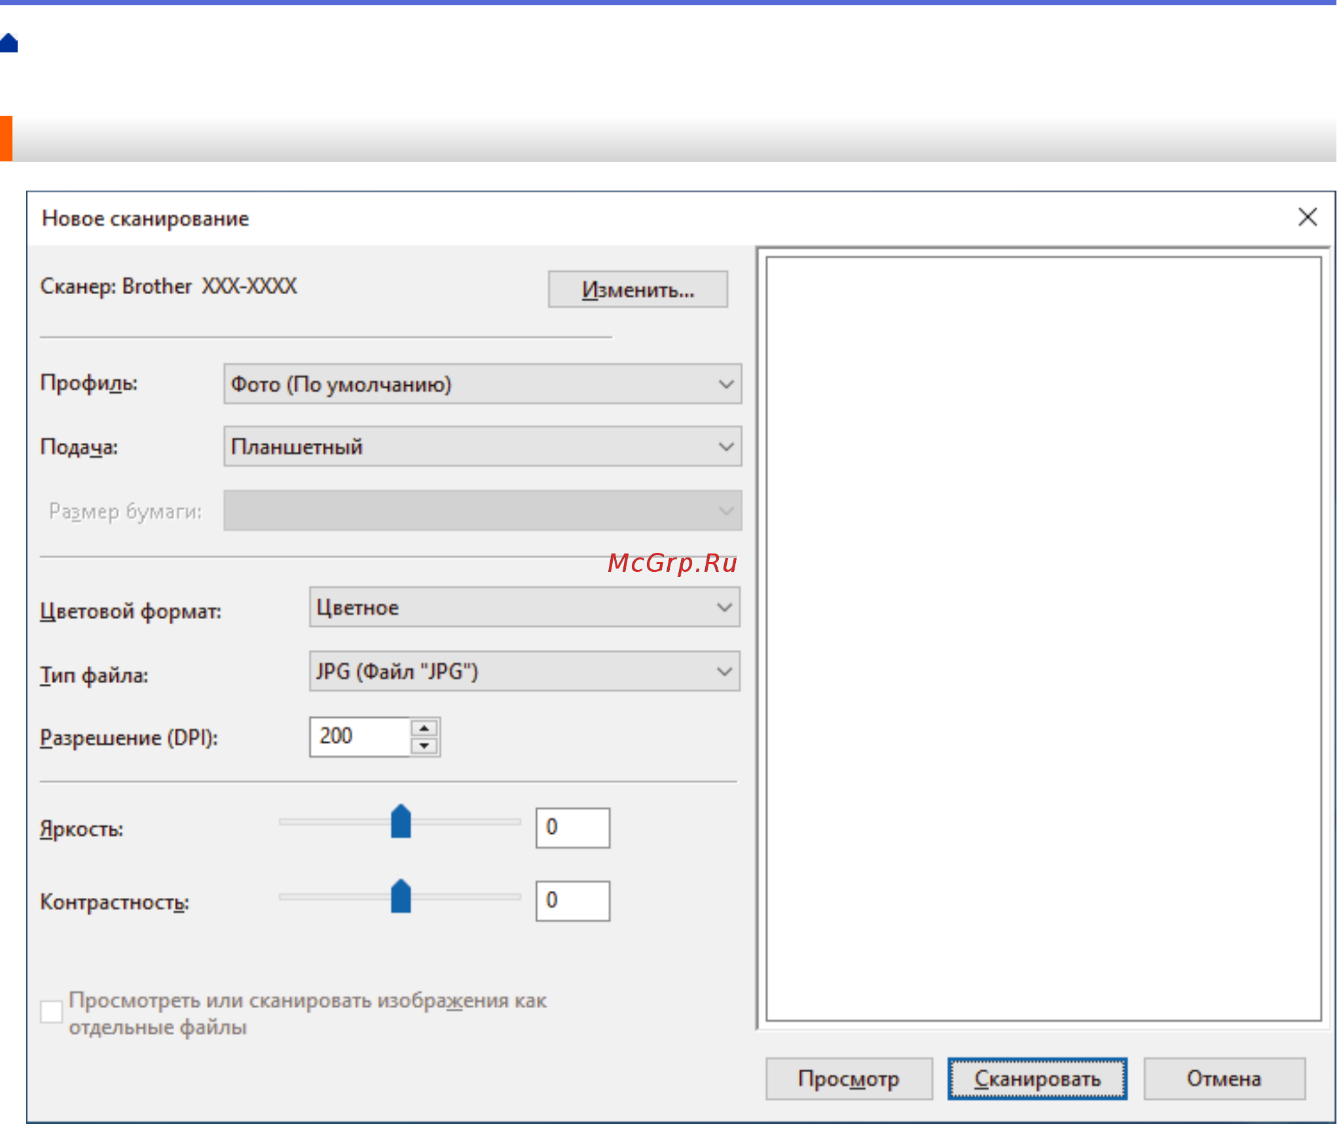
Task: Click the Изменить button to change scanner
Action: coord(637,288)
